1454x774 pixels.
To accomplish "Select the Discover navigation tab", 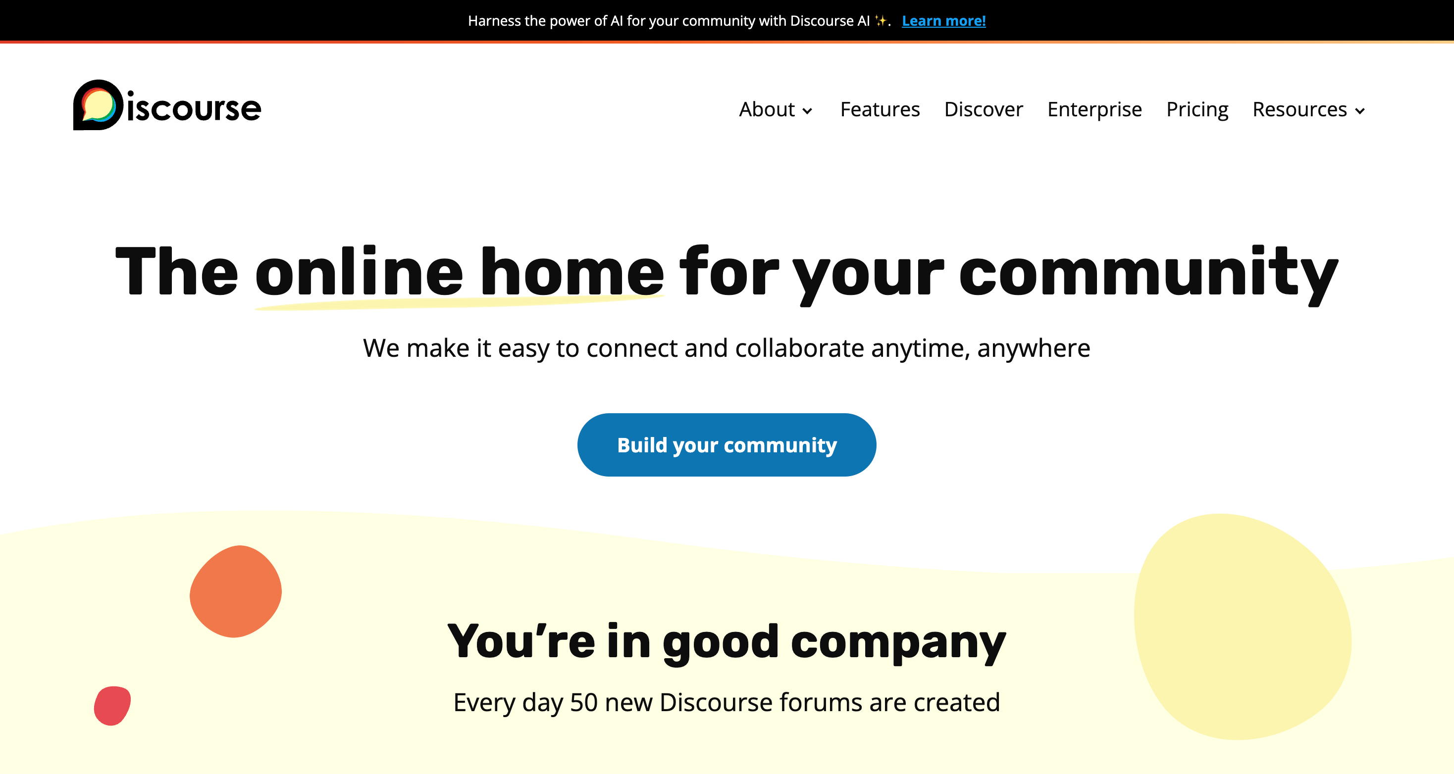I will point(984,109).
